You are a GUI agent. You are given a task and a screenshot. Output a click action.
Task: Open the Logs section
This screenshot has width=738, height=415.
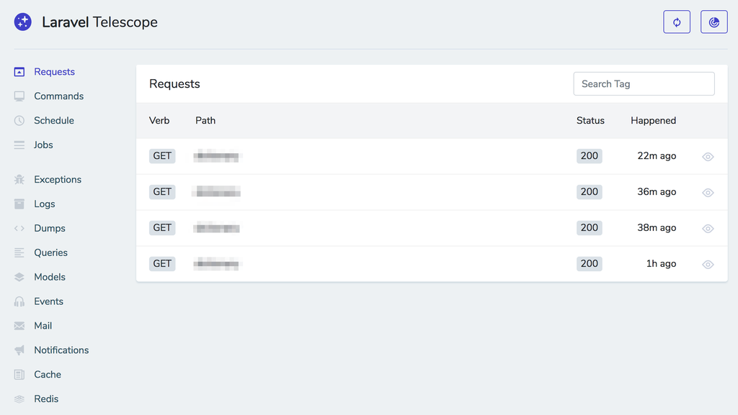point(44,204)
